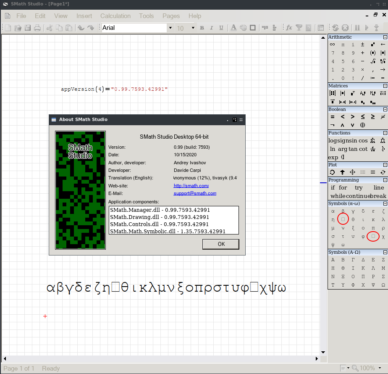Toggle bold text formatting
Viewport: 388px width, 374px height.
(202, 28)
